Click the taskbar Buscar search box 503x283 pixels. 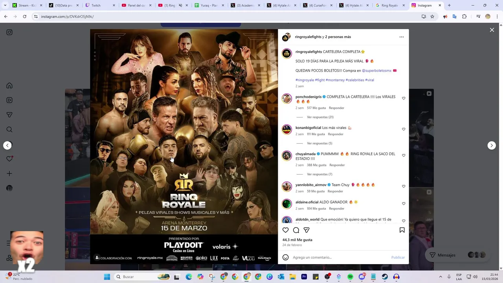tap(143, 277)
